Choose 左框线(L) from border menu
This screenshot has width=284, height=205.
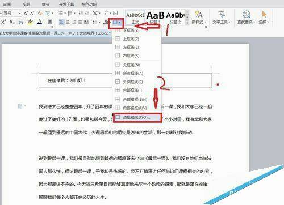pos(137,47)
